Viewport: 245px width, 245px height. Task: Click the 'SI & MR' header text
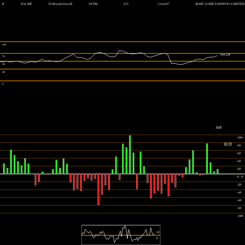coord(26,4)
